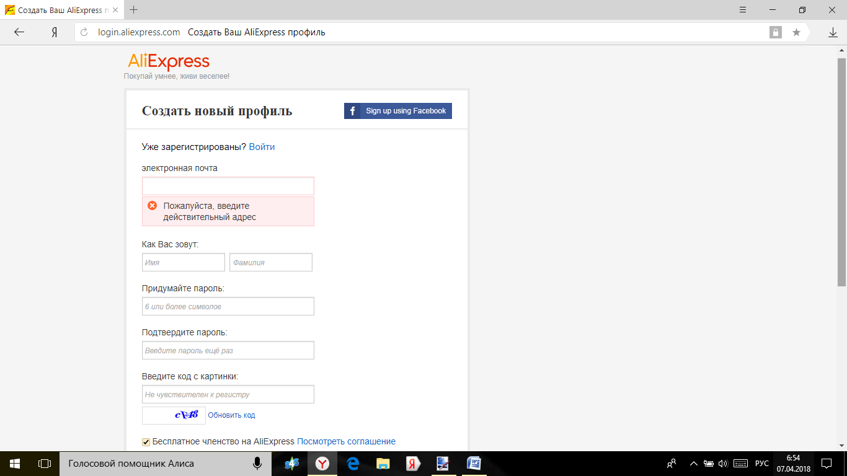847x476 pixels.
Task: Bookmark page with the star icon
Action: (x=796, y=32)
